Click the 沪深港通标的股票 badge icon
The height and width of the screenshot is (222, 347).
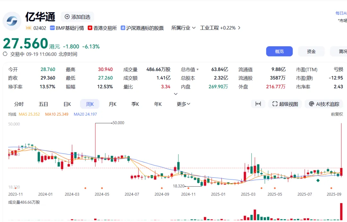123,28
